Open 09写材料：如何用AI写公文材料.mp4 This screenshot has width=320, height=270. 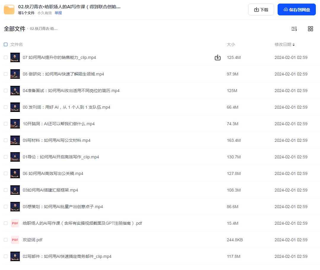click(x=57, y=140)
